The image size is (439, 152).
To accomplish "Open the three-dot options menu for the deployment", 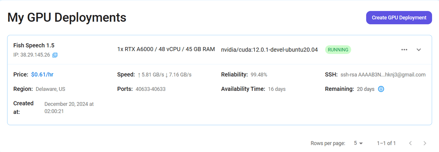I will pyautogui.click(x=404, y=50).
